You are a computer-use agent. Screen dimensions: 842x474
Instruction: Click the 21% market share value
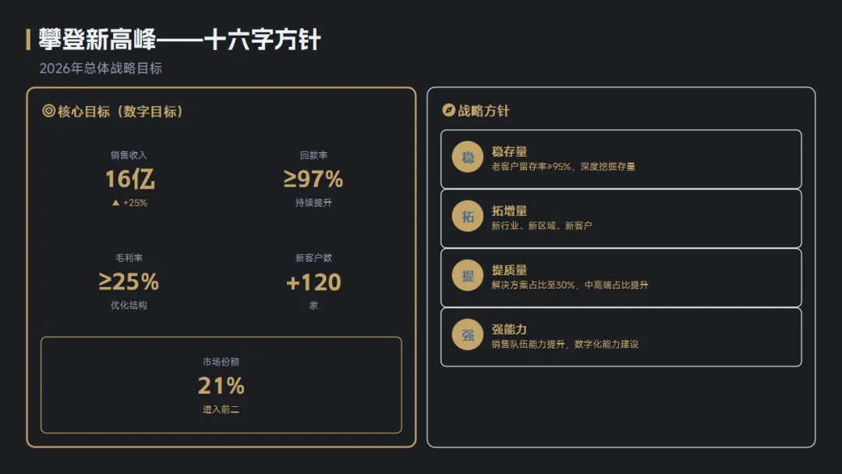[x=221, y=386]
